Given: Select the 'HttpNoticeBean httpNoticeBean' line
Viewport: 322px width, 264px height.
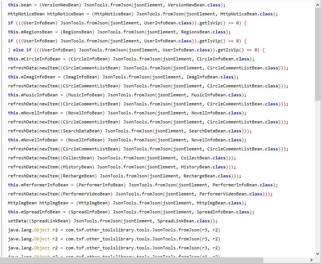Looking at the screenshot, I should pyautogui.click(x=143, y=14).
